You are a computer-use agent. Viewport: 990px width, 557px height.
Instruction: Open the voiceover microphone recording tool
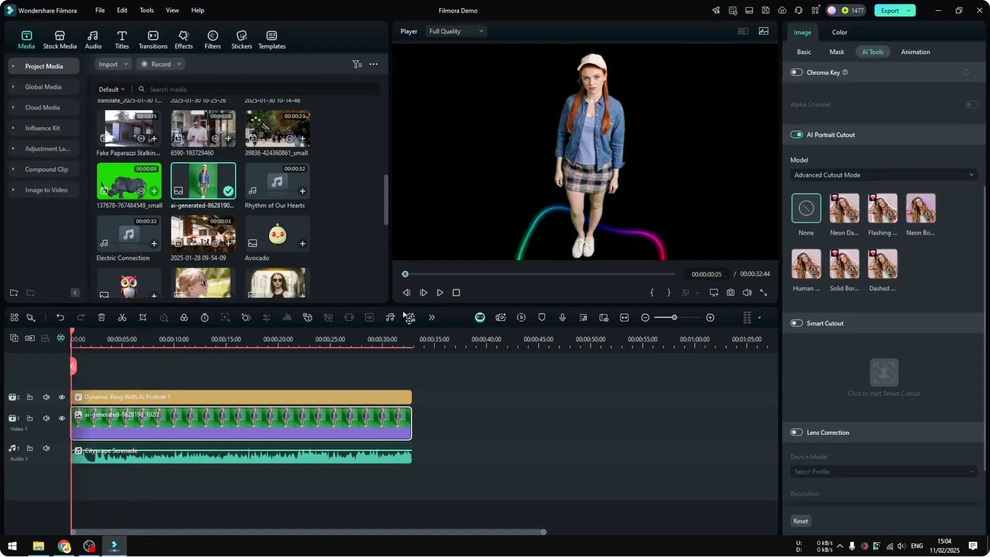click(x=562, y=317)
